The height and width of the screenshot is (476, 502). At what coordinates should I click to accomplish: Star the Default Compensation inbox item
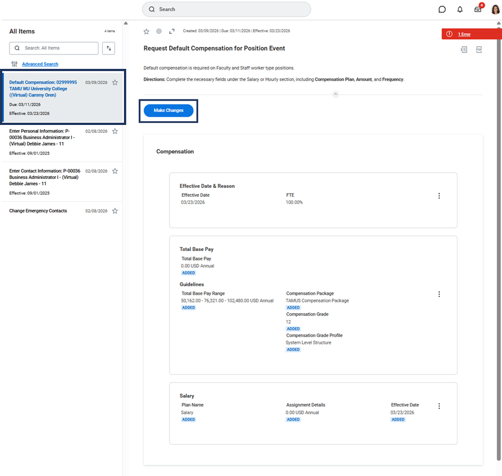pyautogui.click(x=115, y=83)
